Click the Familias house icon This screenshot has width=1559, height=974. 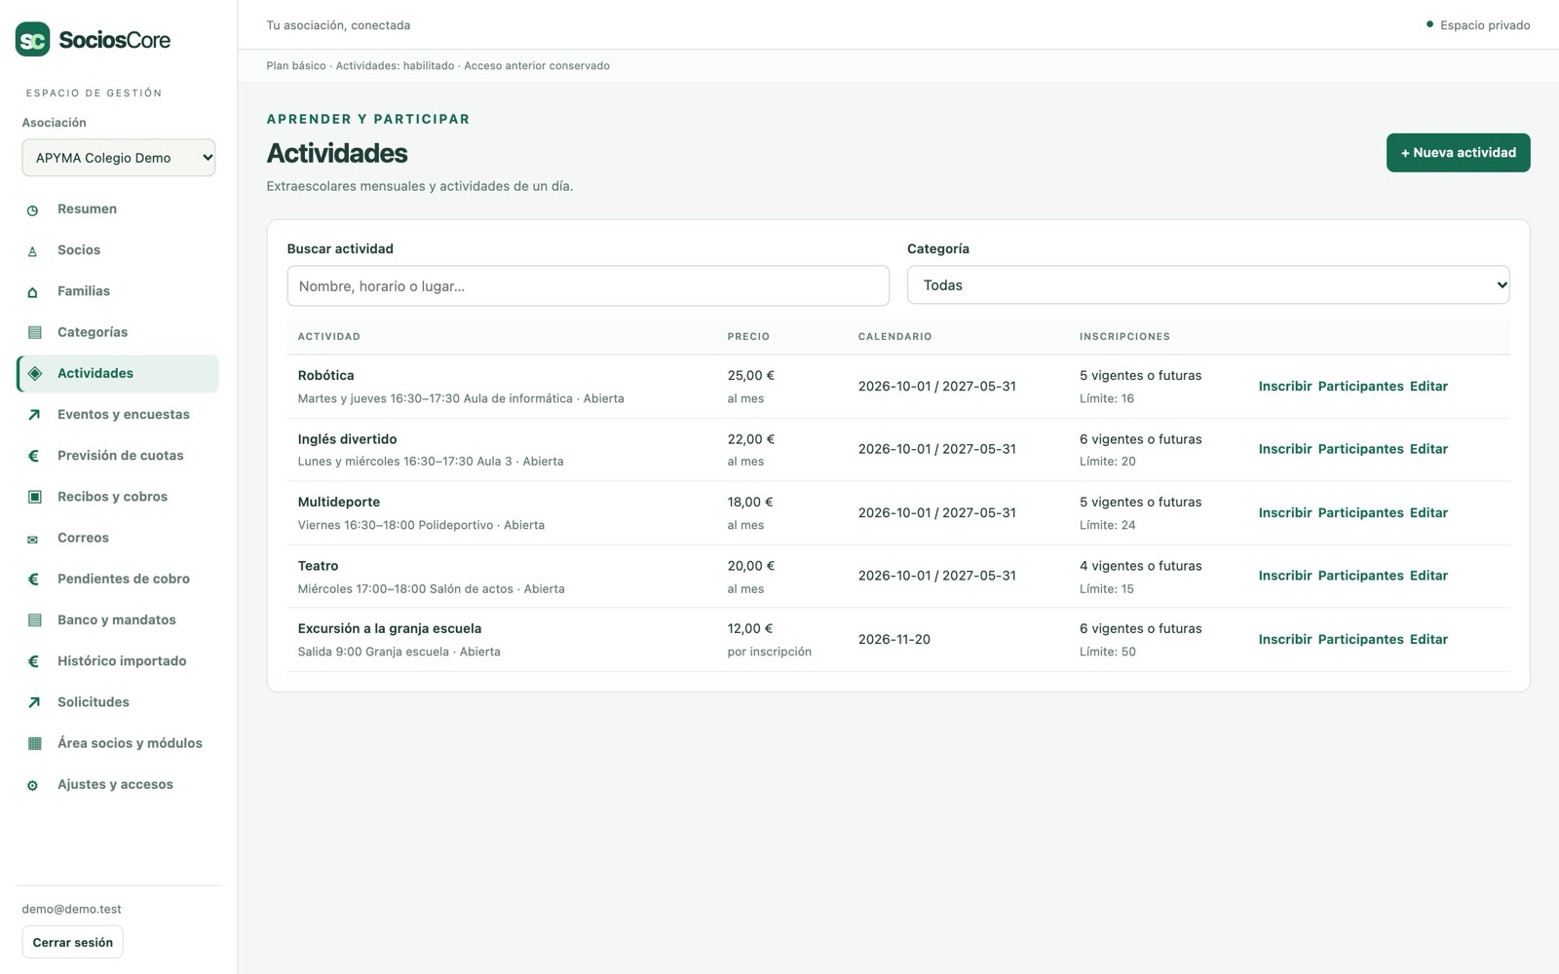point(33,291)
